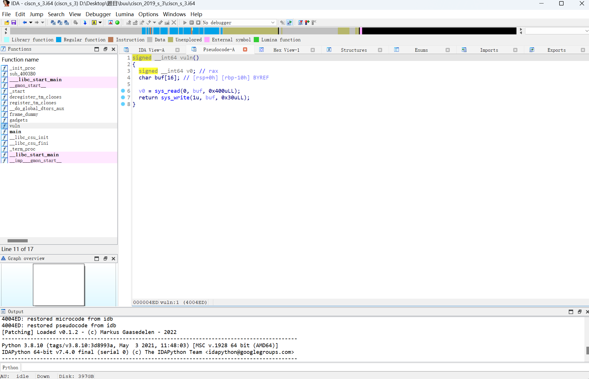Float the Functions panel with the restore icon
The image size is (589, 379).
(105, 49)
